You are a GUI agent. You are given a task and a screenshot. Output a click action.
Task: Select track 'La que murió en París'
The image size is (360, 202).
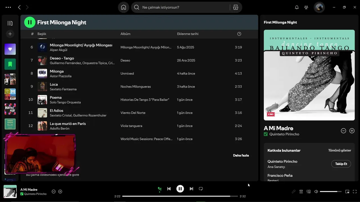tap(68, 124)
